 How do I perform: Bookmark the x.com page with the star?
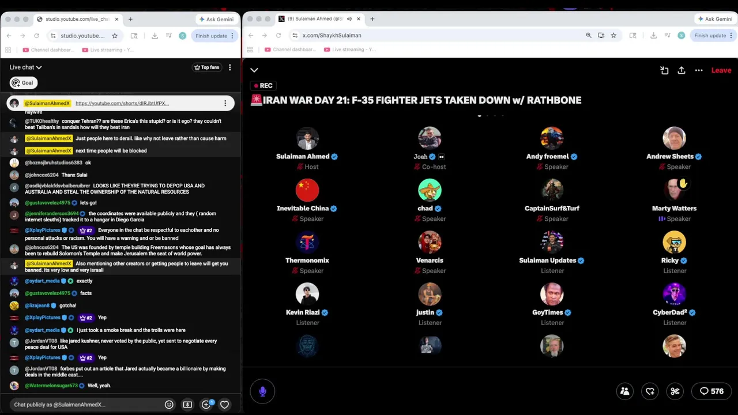tap(613, 36)
